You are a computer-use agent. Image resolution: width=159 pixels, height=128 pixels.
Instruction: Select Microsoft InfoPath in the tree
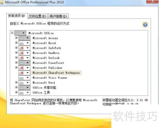47,48
